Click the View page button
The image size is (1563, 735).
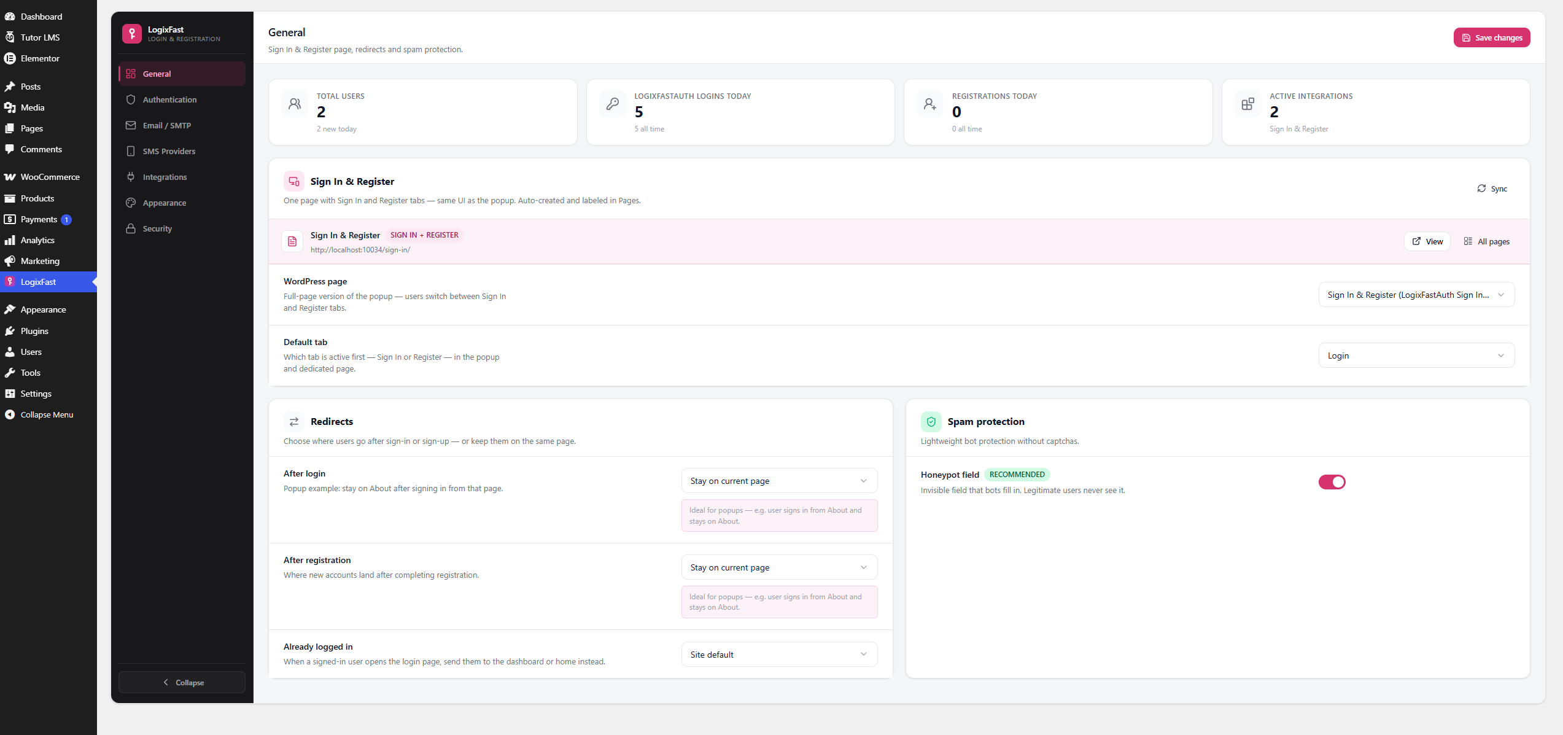click(1427, 241)
